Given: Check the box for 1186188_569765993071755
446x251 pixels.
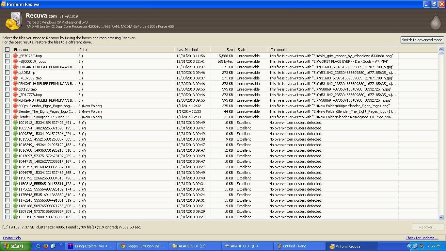Looking at the screenshot, I should pos(7,206).
